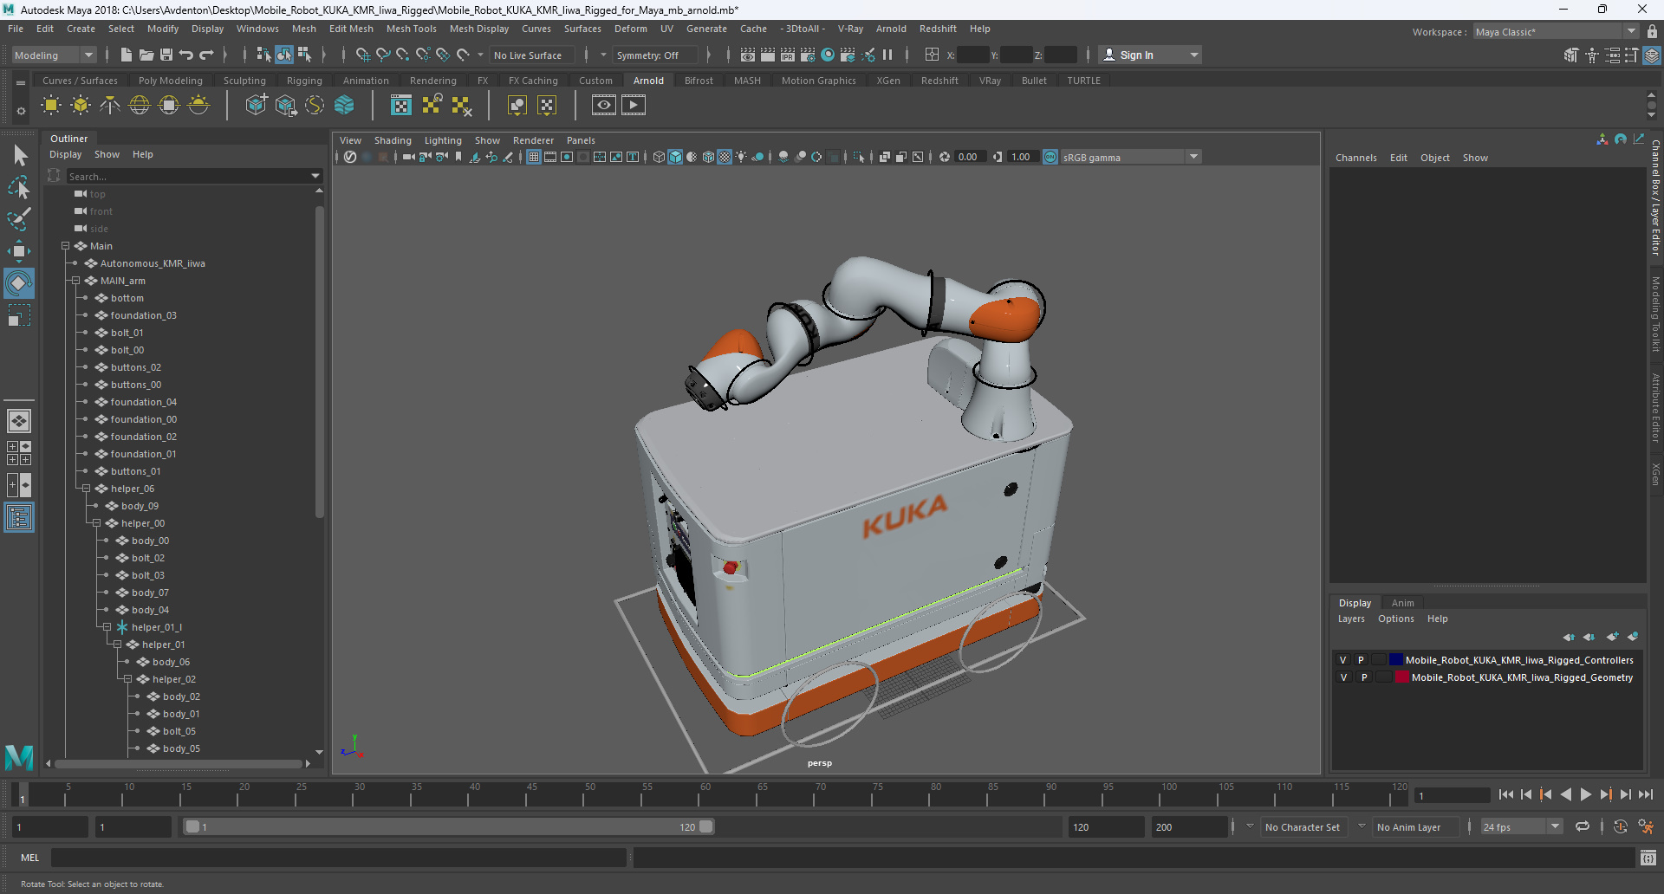
Task: Collapse the helper_06 node in Outliner
Action: 86,489
